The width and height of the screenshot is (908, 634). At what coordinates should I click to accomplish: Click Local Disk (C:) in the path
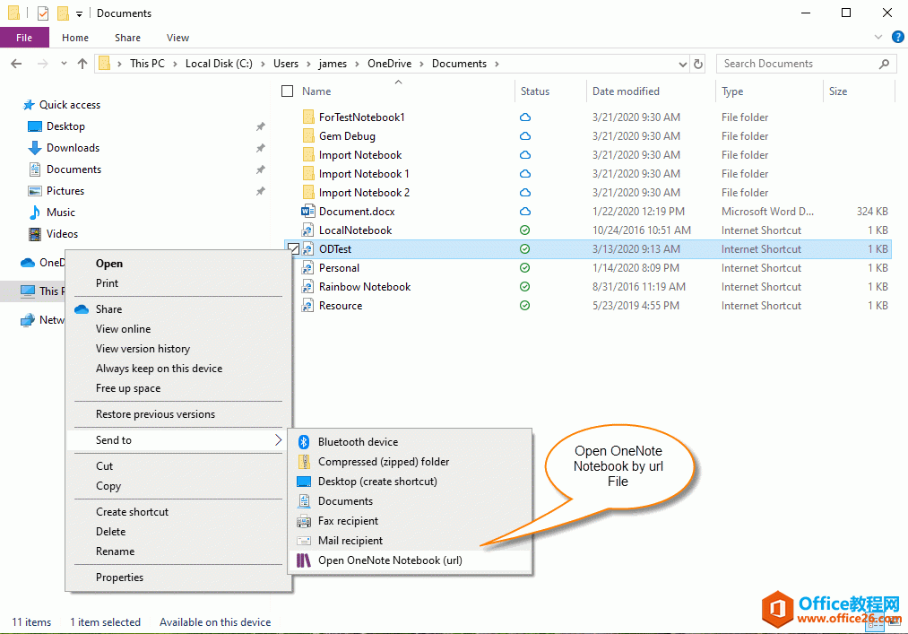pos(219,64)
